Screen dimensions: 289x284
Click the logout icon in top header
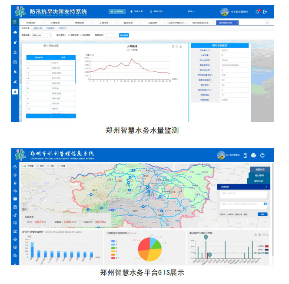point(265,12)
